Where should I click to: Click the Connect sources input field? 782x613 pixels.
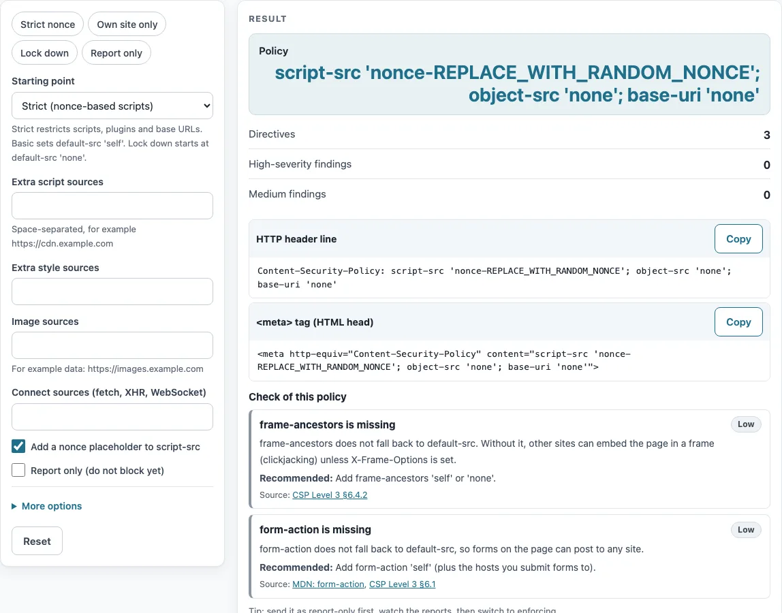[x=112, y=417]
